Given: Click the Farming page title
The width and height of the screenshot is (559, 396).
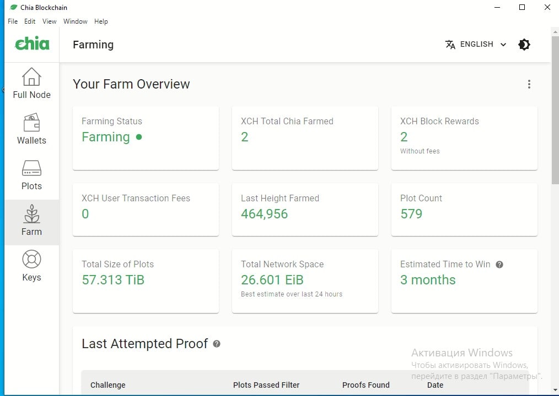Looking at the screenshot, I should pos(93,45).
